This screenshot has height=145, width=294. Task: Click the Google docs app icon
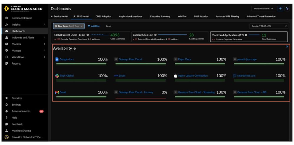click(57, 59)
